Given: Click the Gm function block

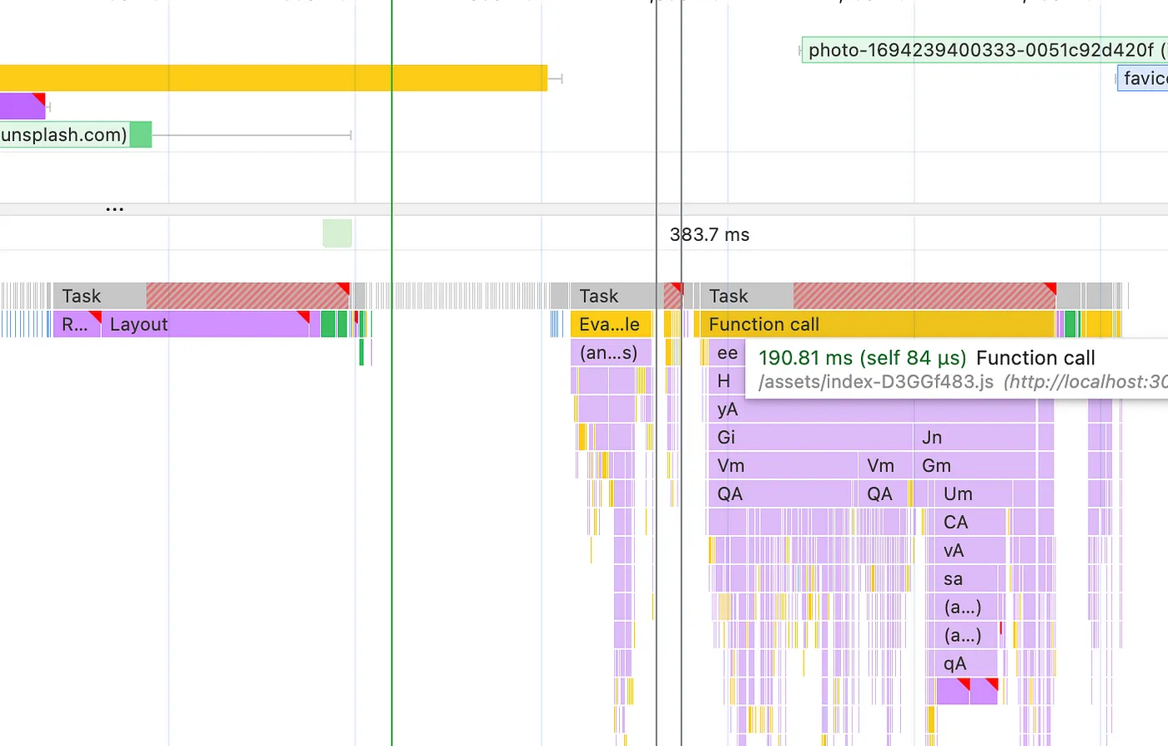Looking at the screenshot, I should tap(974, 466).
